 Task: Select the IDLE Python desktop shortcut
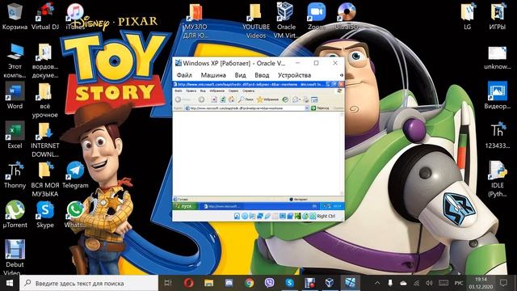click(498, 179)
